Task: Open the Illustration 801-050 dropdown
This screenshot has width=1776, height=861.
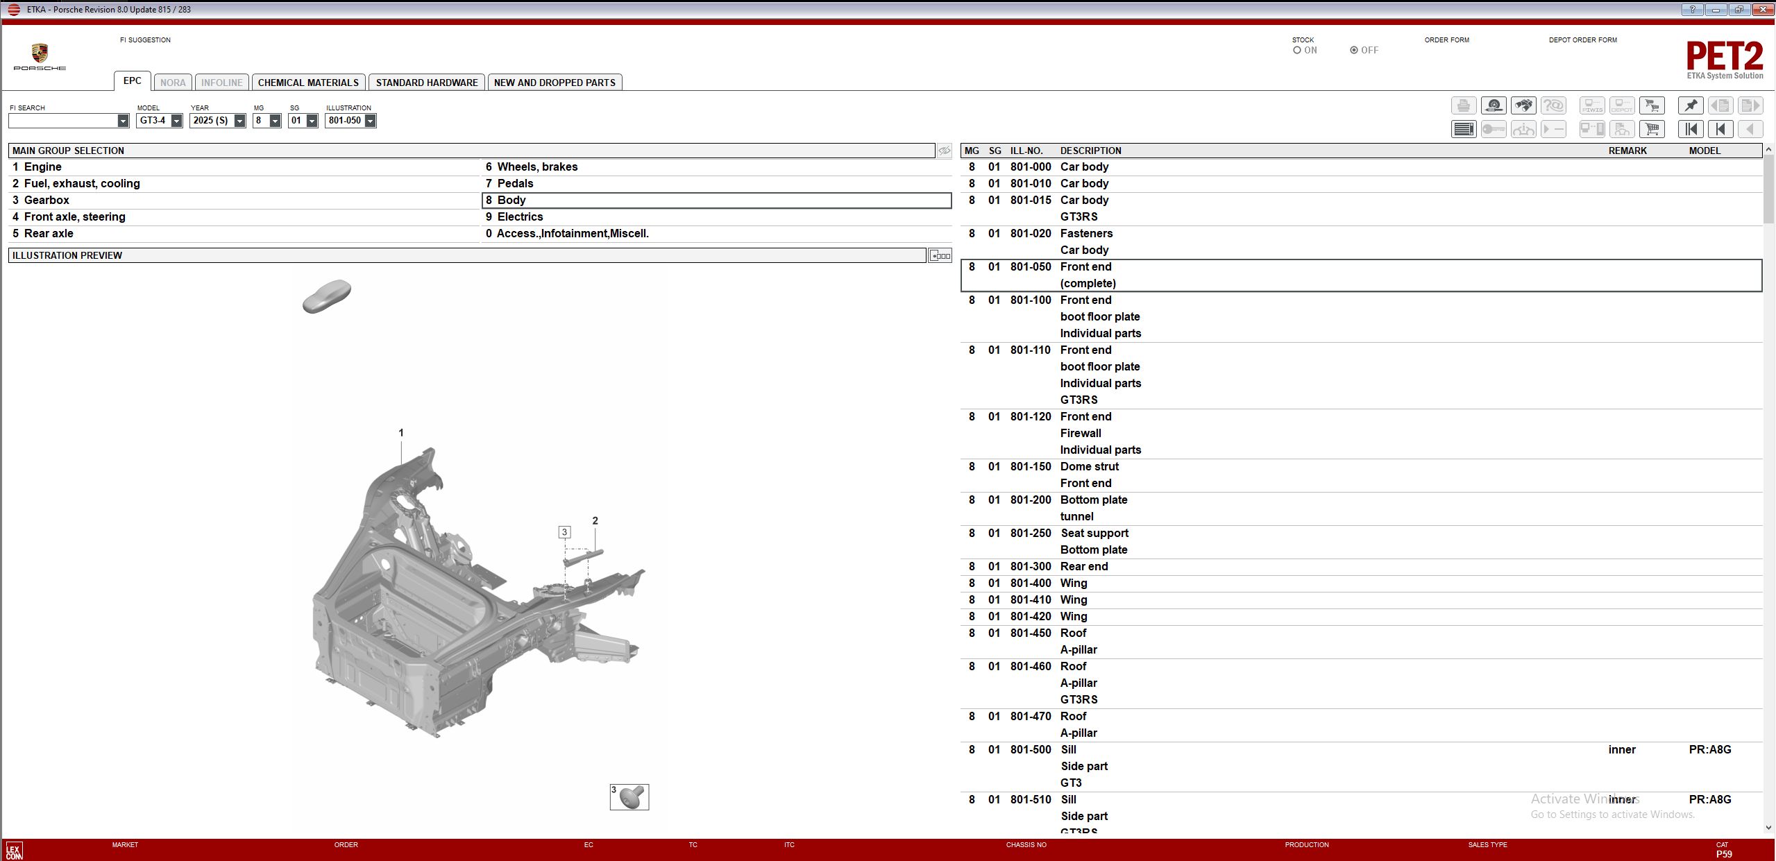Action: pyautogui.click(x=371, y=121)
